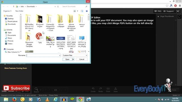Open the Chrome menu button
Viewport: 182px width, 102px height.
click(180, 6)
